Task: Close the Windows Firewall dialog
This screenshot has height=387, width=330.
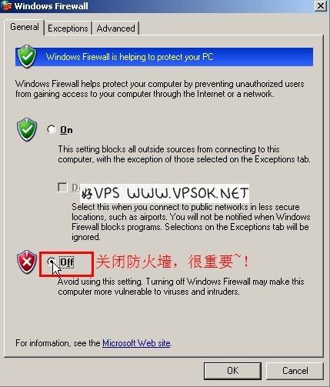Action: click(321, 5)
